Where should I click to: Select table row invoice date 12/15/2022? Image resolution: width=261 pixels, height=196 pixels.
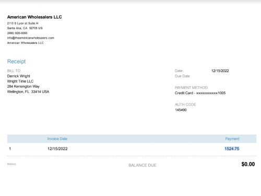pyautogui.click(x=57, y=149)
